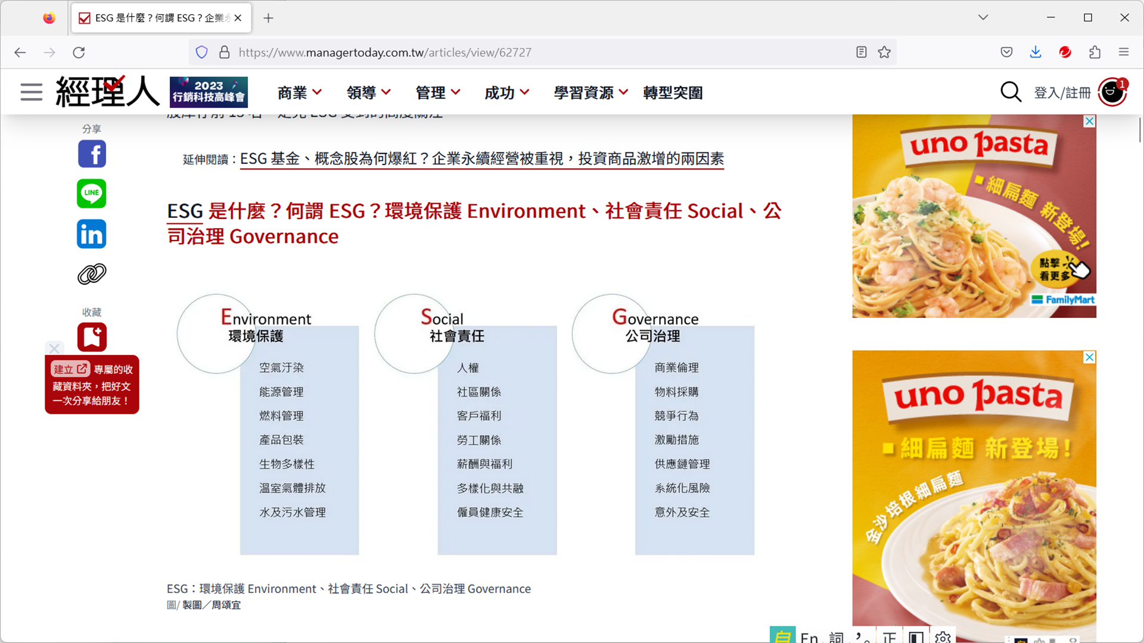Reload the current page
Image resolution: width=1144 pixels, height=643 pixels.
(x=79, y=52)
